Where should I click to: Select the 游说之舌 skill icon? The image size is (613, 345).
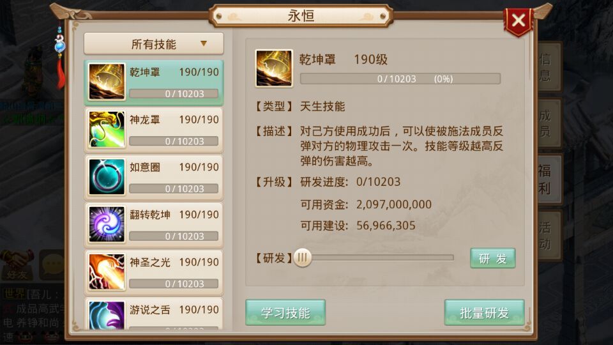[x=107, y=315]
